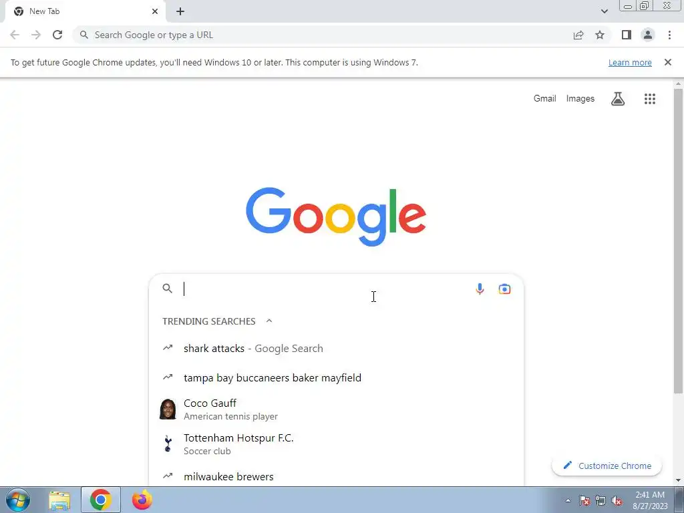684x513 pixels.
Task: Click the Customize Chrome button
Action: (x=607, y=466)
